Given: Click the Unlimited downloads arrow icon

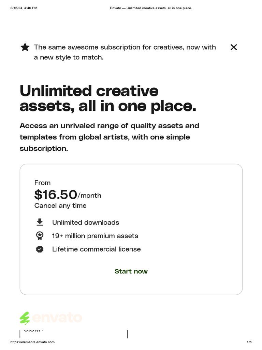Looking at the screenshot, I should coord(40,223).
